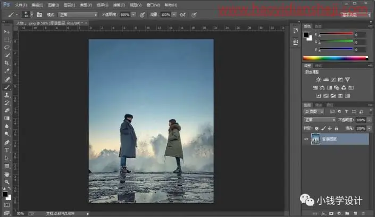375x217 pixels.
Task: Open the Filter menu
Action: click(119, 5)
